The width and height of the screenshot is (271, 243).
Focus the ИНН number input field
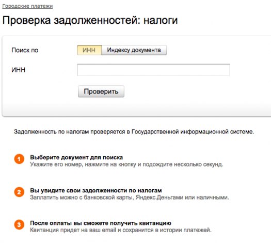153,70
